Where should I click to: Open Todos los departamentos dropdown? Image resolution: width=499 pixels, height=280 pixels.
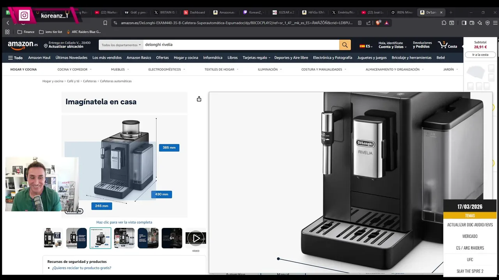coord(121,45)
